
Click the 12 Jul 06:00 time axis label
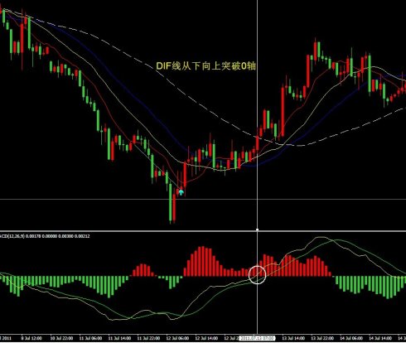pyautogui.click(x=177, y=338)
